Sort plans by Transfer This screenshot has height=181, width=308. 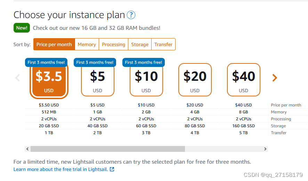[163, 44]
